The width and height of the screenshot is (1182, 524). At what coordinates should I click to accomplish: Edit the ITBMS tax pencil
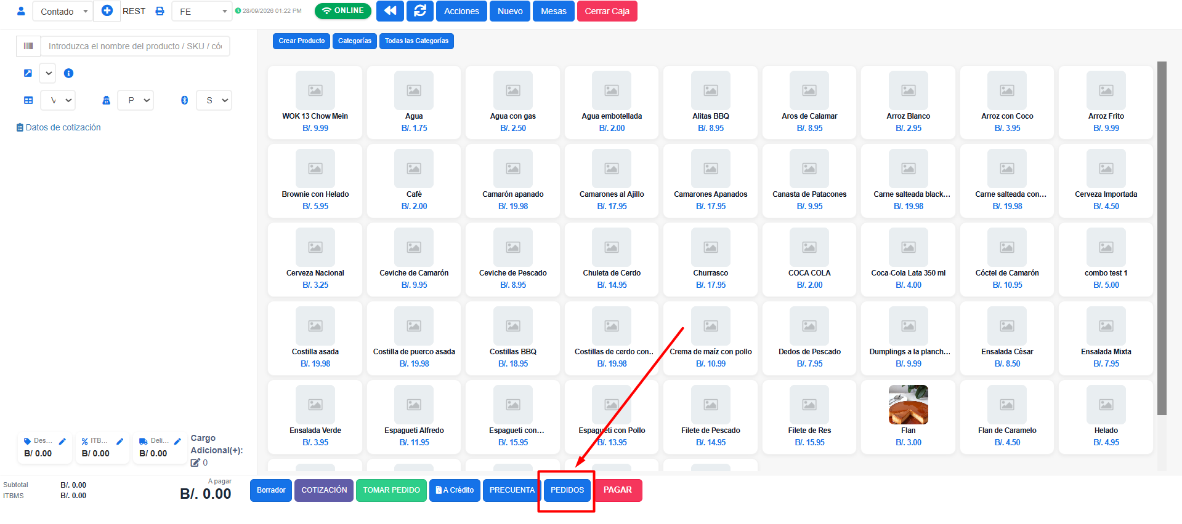[120, 441]
